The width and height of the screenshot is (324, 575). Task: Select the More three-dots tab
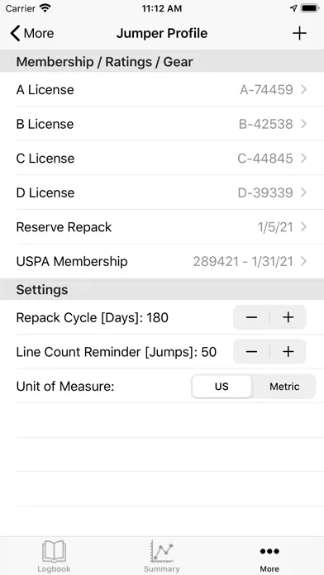pos(269,551)
